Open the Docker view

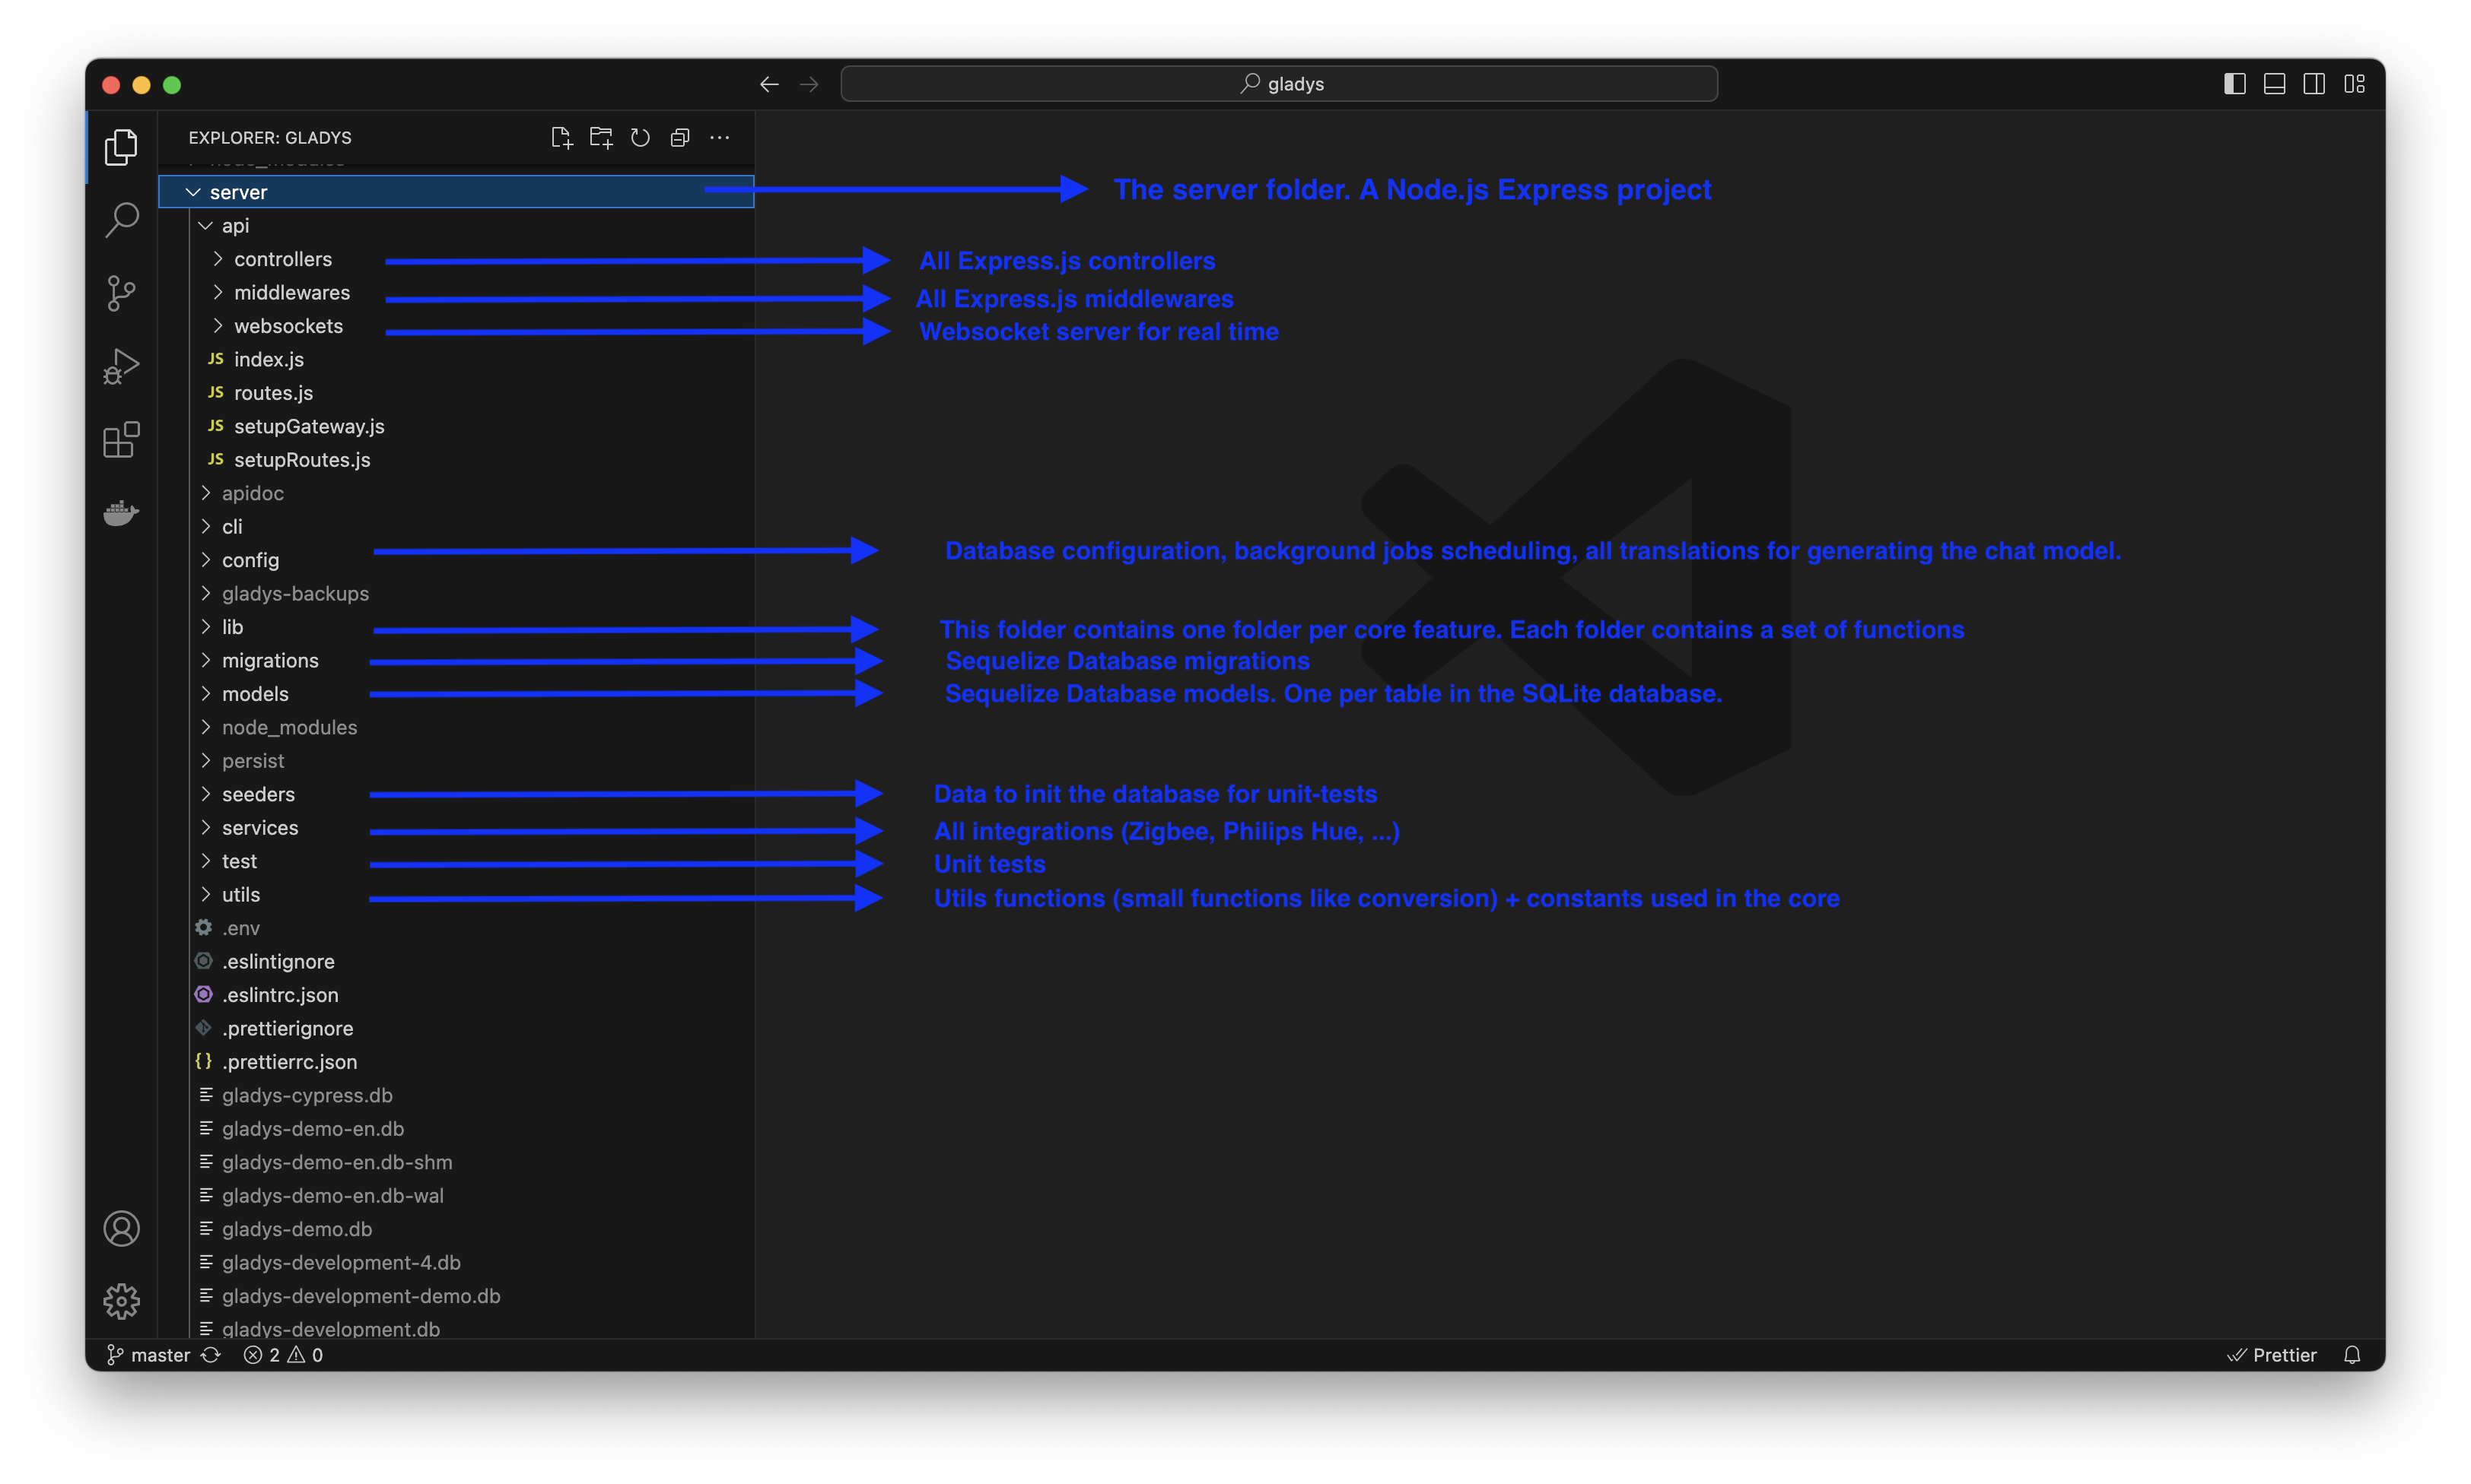click(121, 513)
